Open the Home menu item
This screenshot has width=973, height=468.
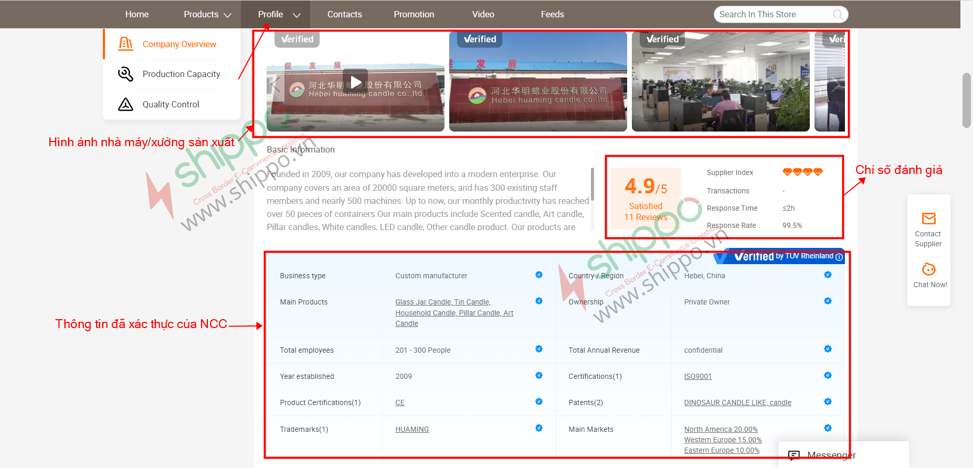(x=137, y=14)
